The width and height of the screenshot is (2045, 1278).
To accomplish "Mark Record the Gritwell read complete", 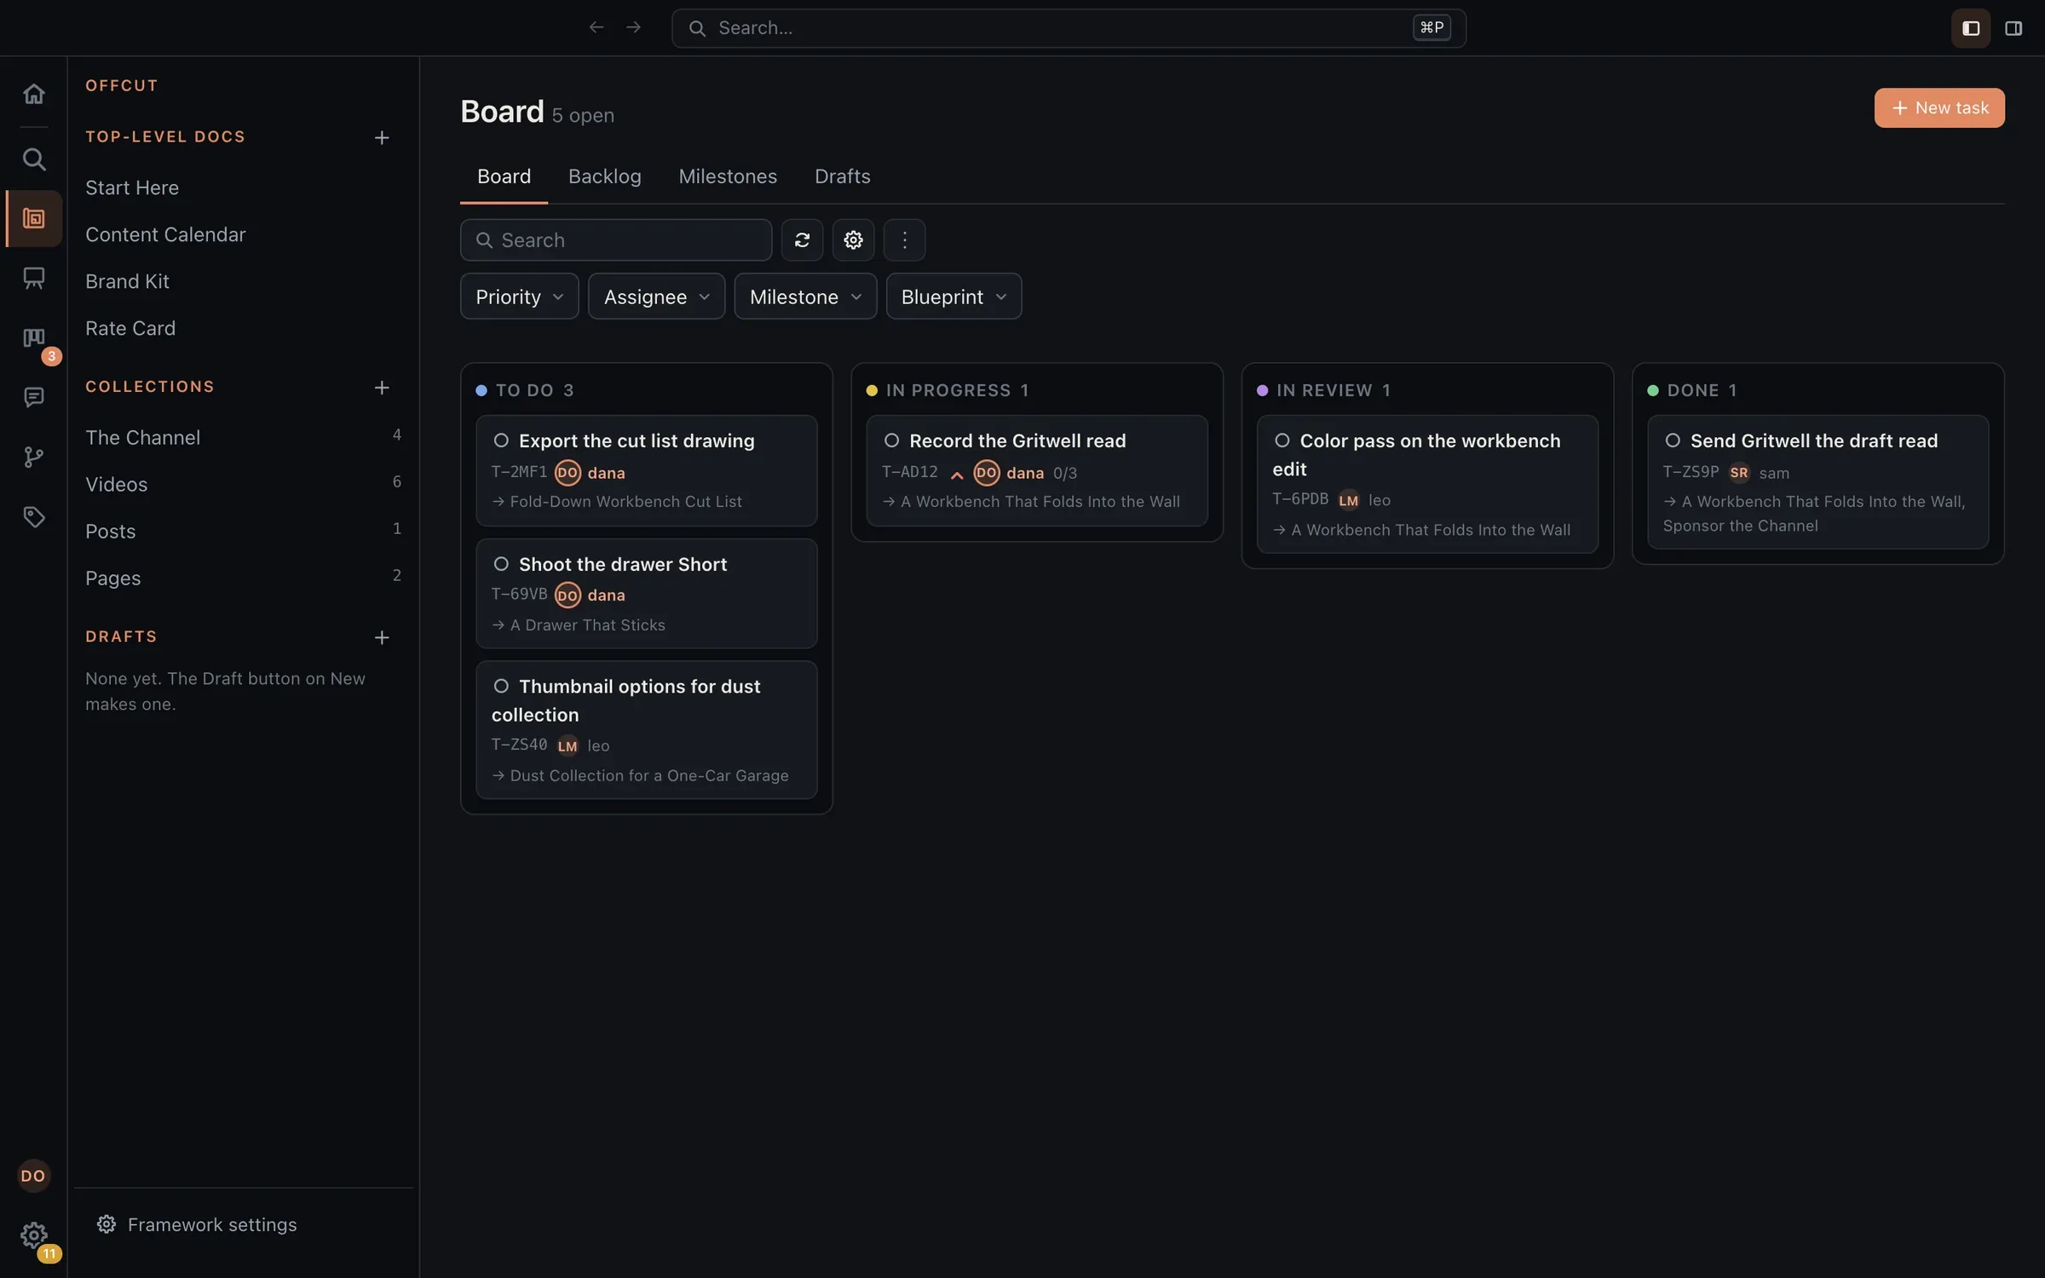I will 891,440.
